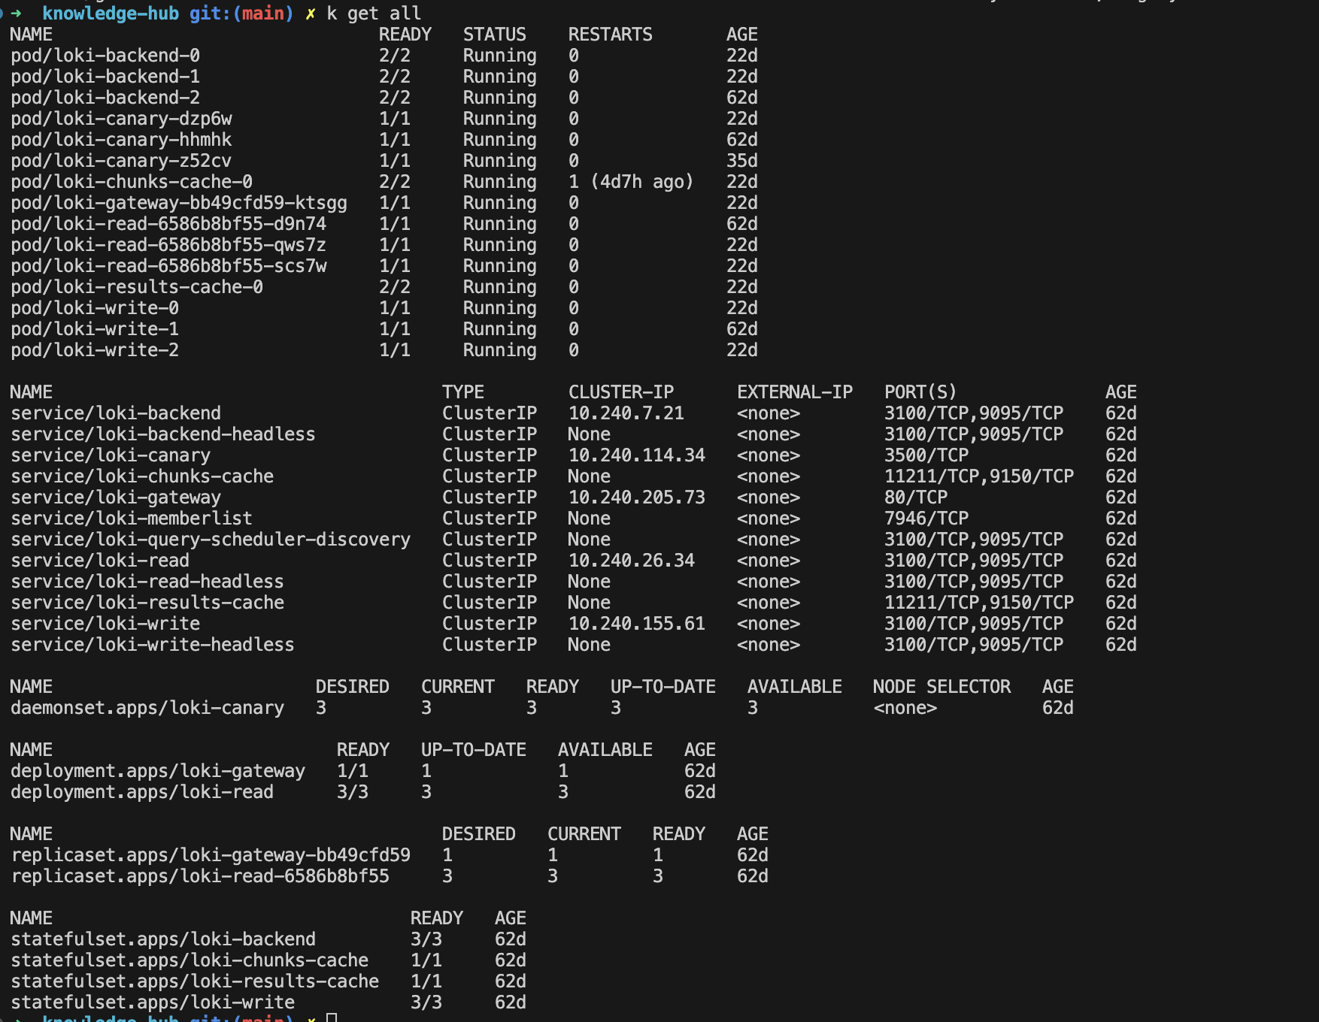Select pod/loki-read-6586b8bf55-scs7w name
1319x1022 pixels.
point(168,266)
